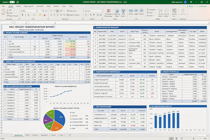The width and height of the screenshot is (210, 140).
Task: Click the sigma AutoSum icon
Action: [148, 10]
